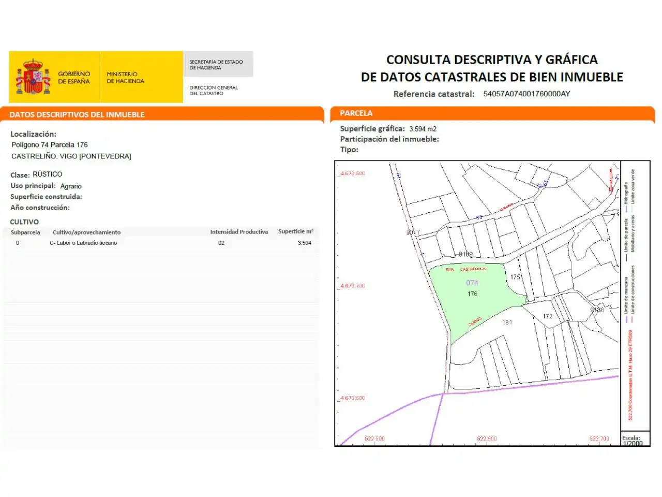Click the "Clase:" label
Viewport: 662px width, 497px height.
20,175
